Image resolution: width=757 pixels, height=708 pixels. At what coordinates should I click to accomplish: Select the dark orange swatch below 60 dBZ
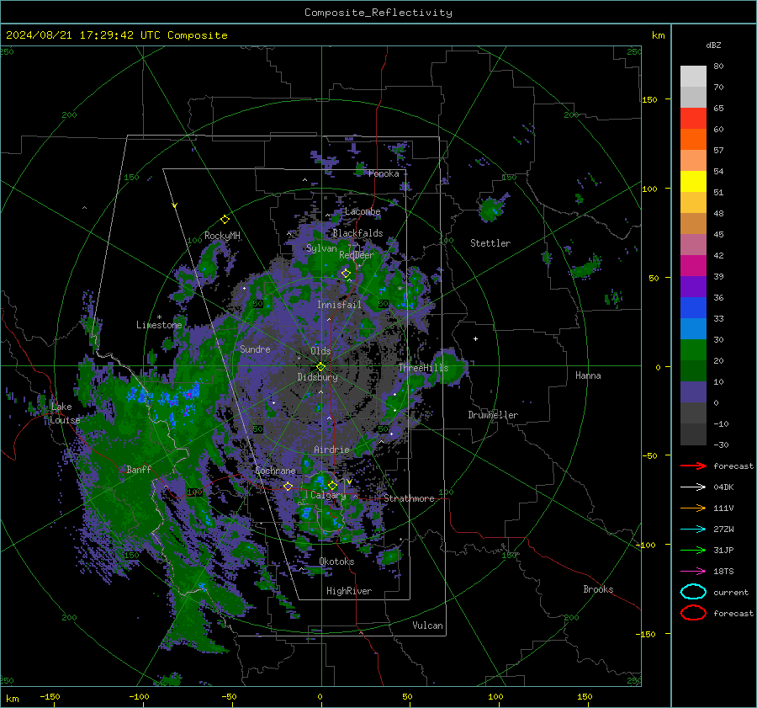point(693,140)
